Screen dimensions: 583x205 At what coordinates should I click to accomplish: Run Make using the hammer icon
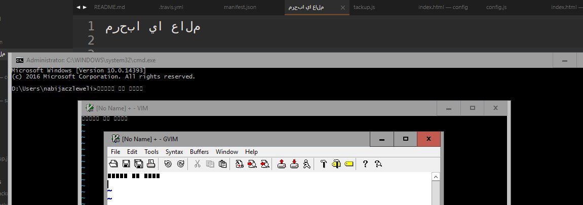(x=324, y=163)
